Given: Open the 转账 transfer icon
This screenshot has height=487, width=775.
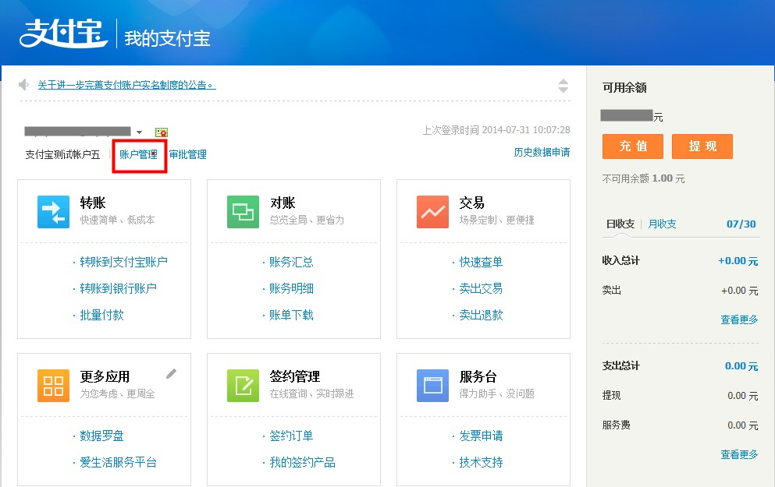Looking at the screenshot, I should point(53,212).
